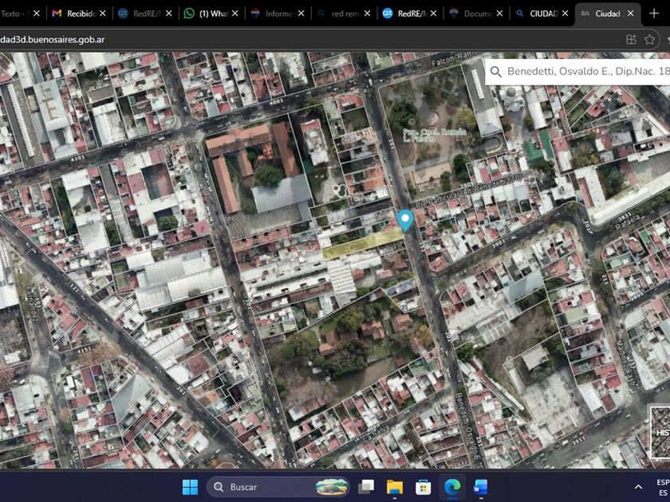Click the favorites star in address bar

(650, 39)
